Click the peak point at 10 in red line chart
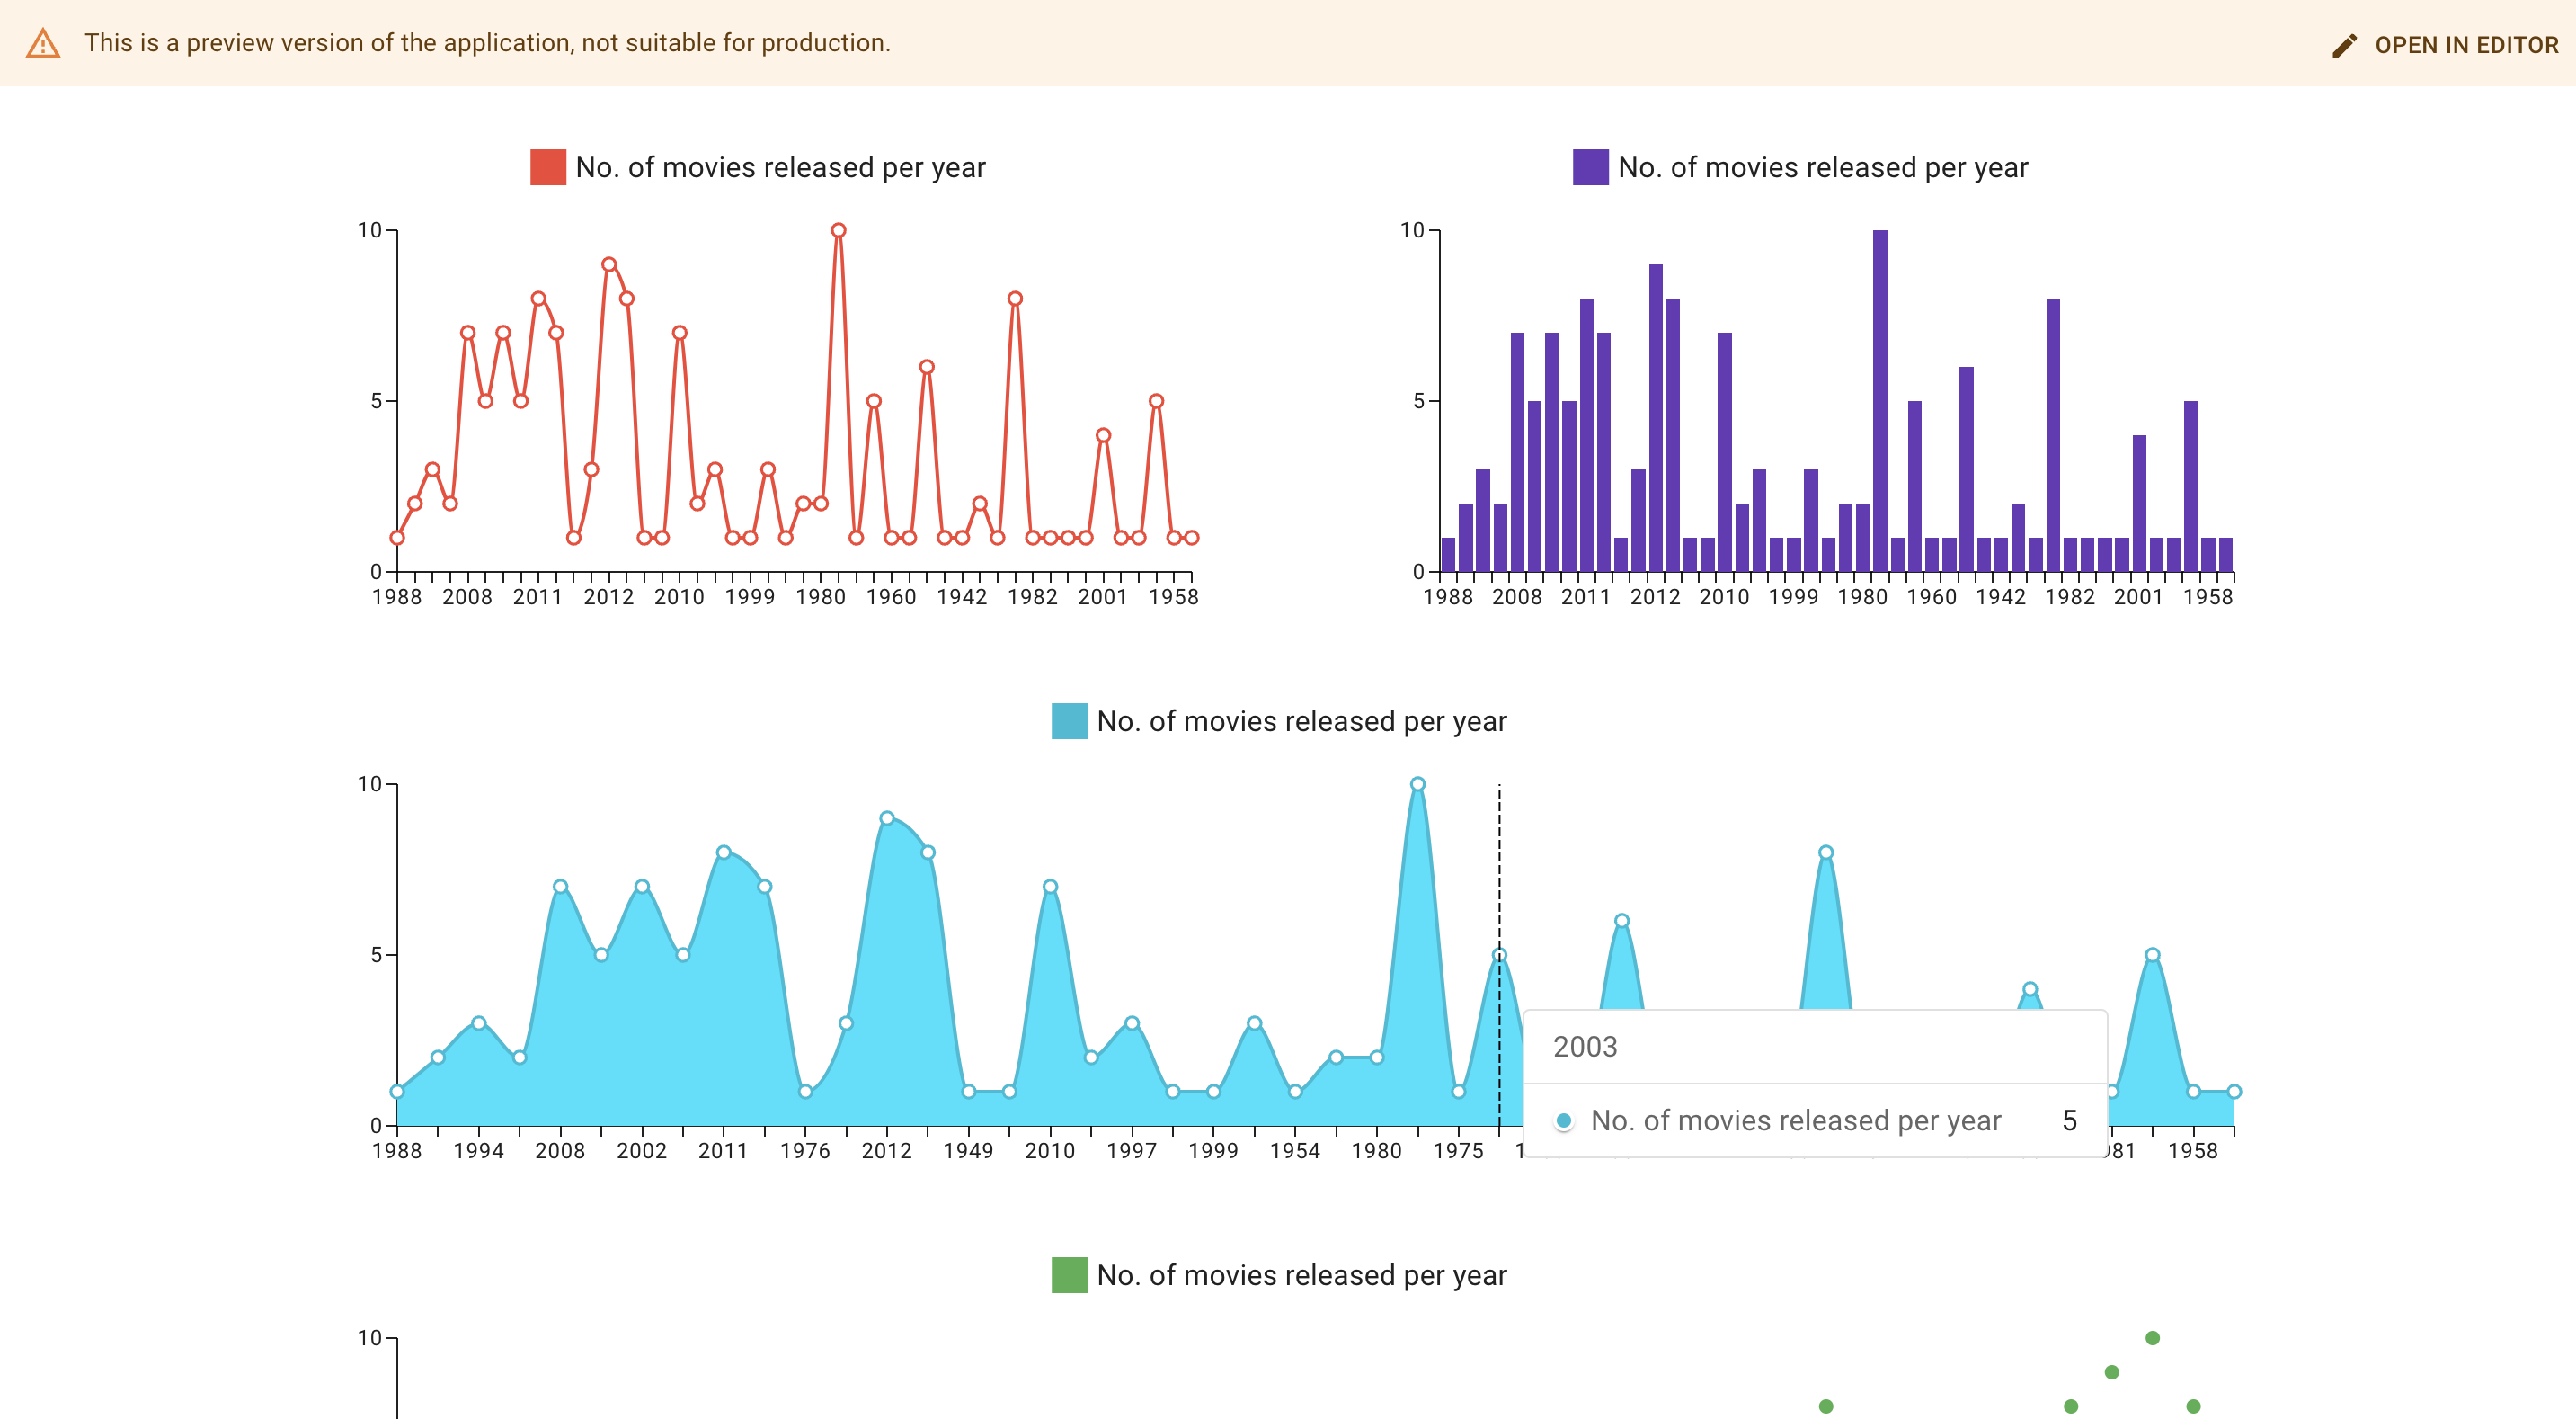This screenshot has height=1419, width=2576. (x=838, y=230)
